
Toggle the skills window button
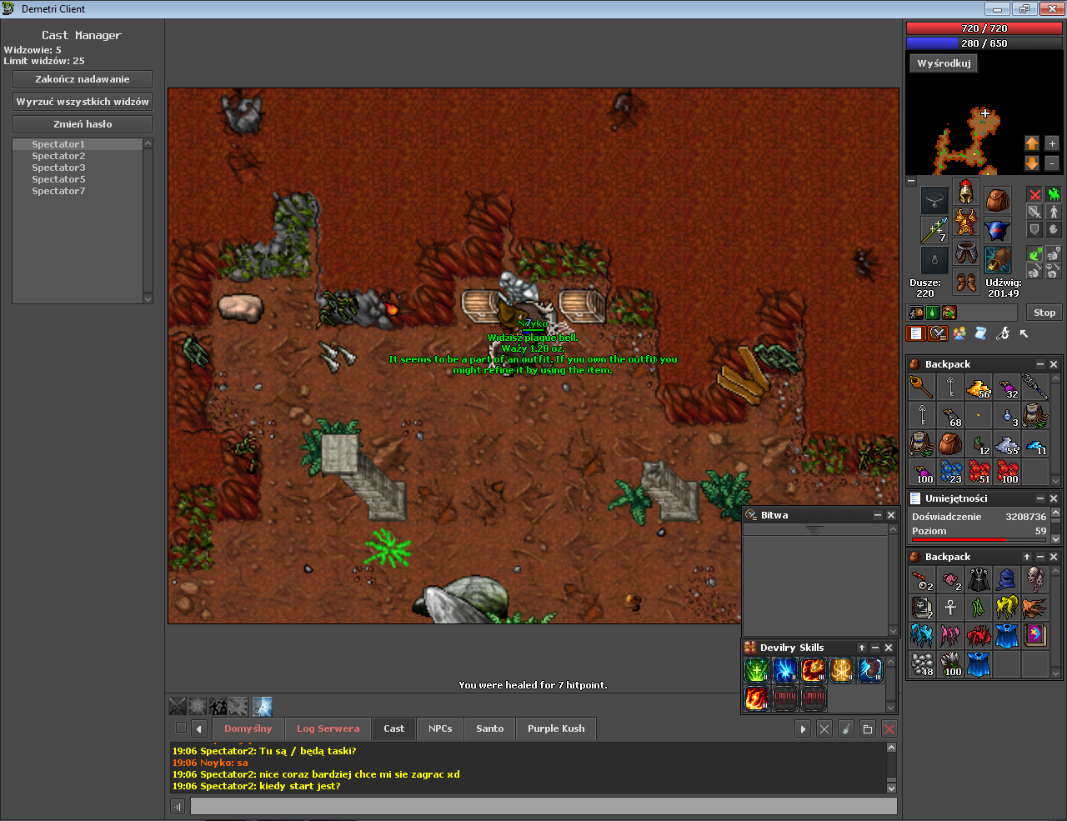916,333
